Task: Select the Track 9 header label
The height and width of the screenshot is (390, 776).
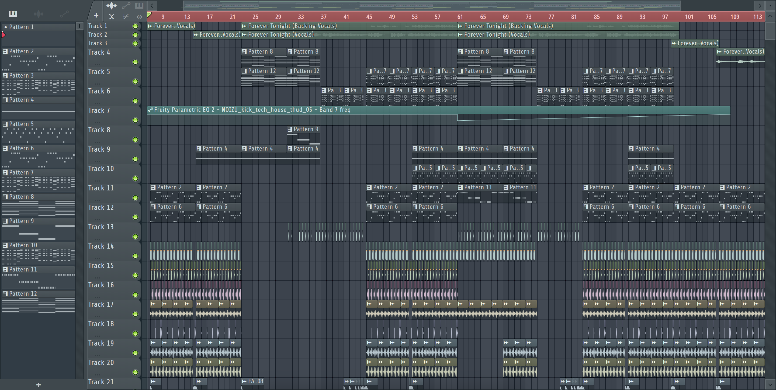Action: tap(99, 149)
